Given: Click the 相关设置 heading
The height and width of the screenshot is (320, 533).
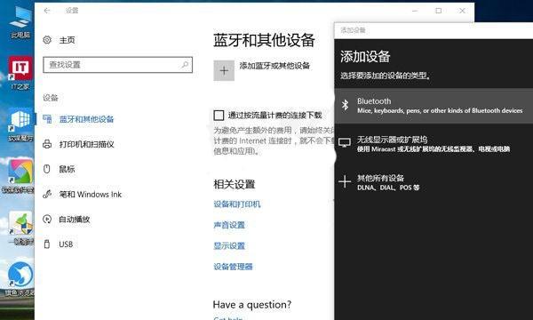Looking at the screenshot, I should [x=235, y=184].
